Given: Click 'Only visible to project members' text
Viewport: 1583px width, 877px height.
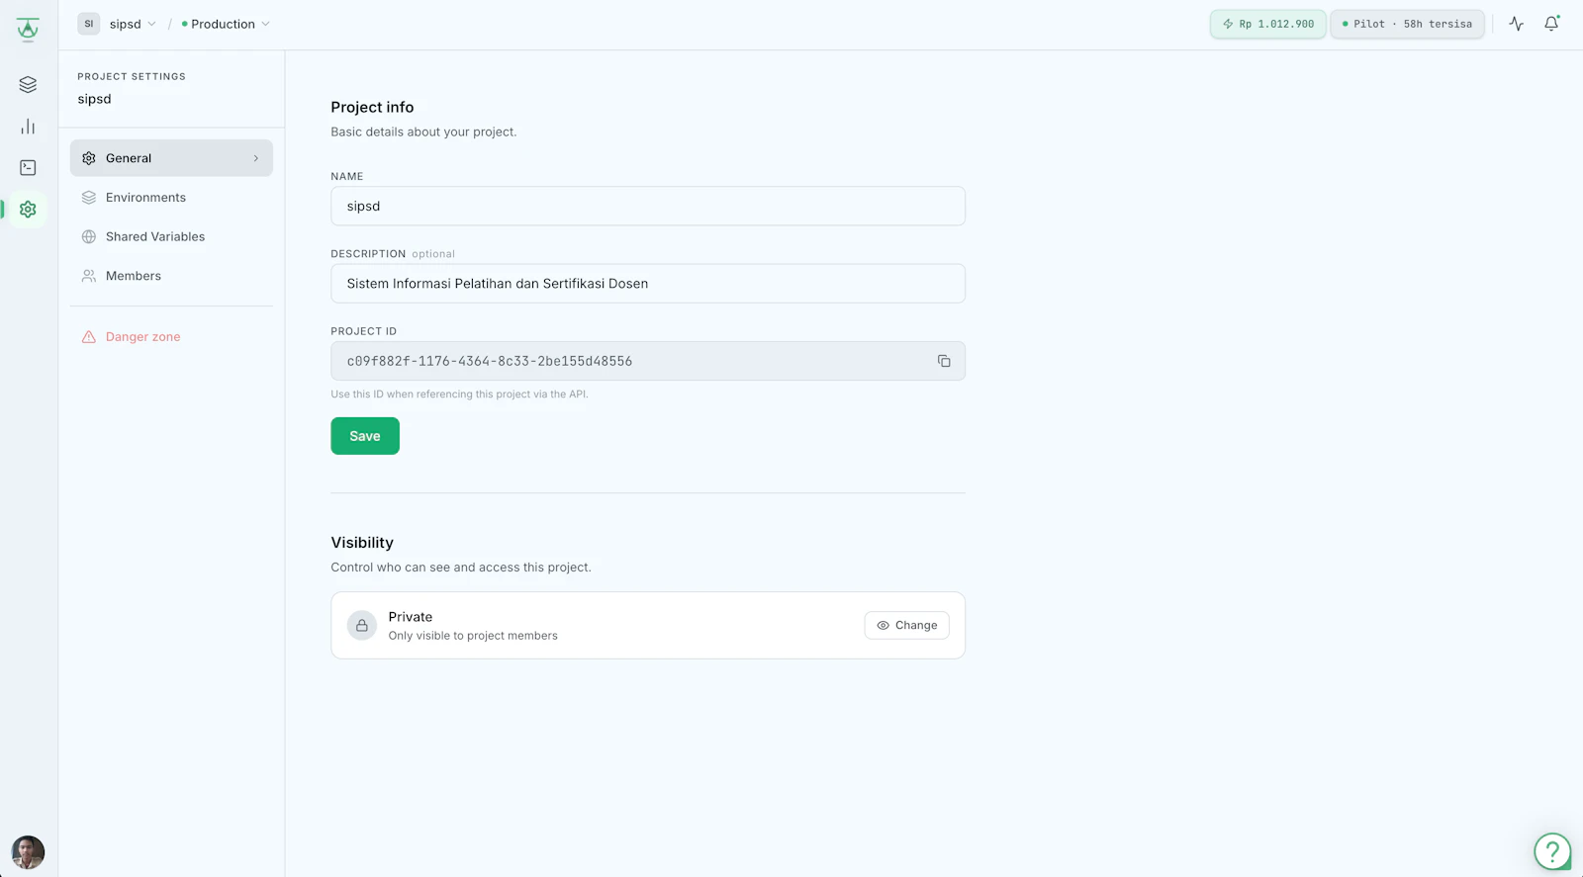Looking at the screenshot, I should 473,636.
